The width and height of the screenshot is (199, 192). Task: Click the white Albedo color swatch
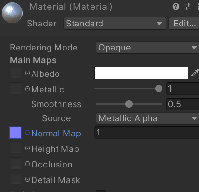click(x=141, y=73)
